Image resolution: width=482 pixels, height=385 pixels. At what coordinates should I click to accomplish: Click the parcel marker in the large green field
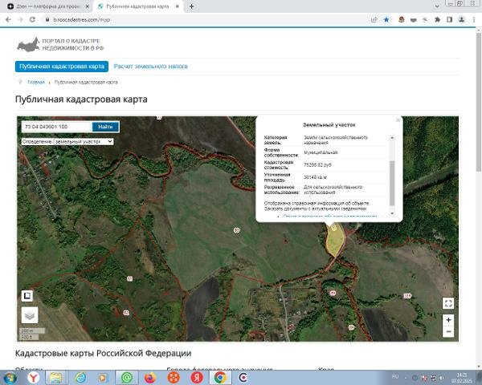[236, 230]
